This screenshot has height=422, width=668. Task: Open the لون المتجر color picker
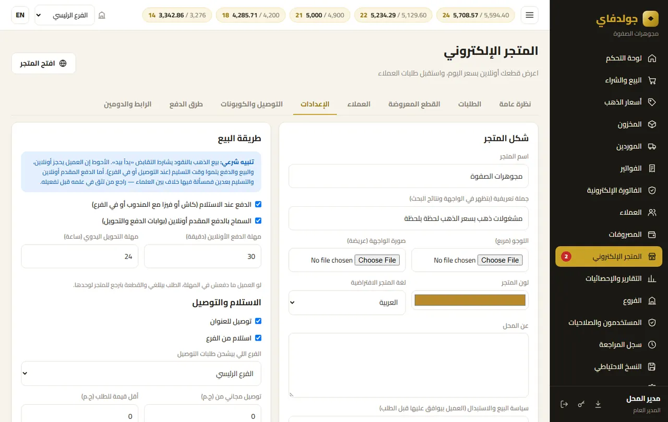pyautogui.click(x=470, y=300)
